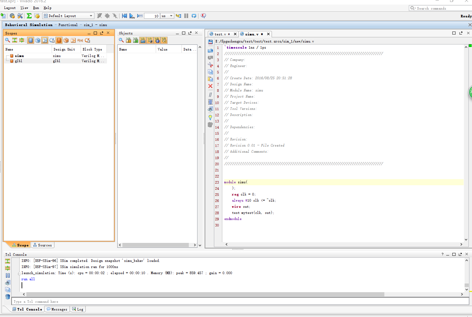
Task: Click the red X delete icon in editor
Action: (210, 86)
